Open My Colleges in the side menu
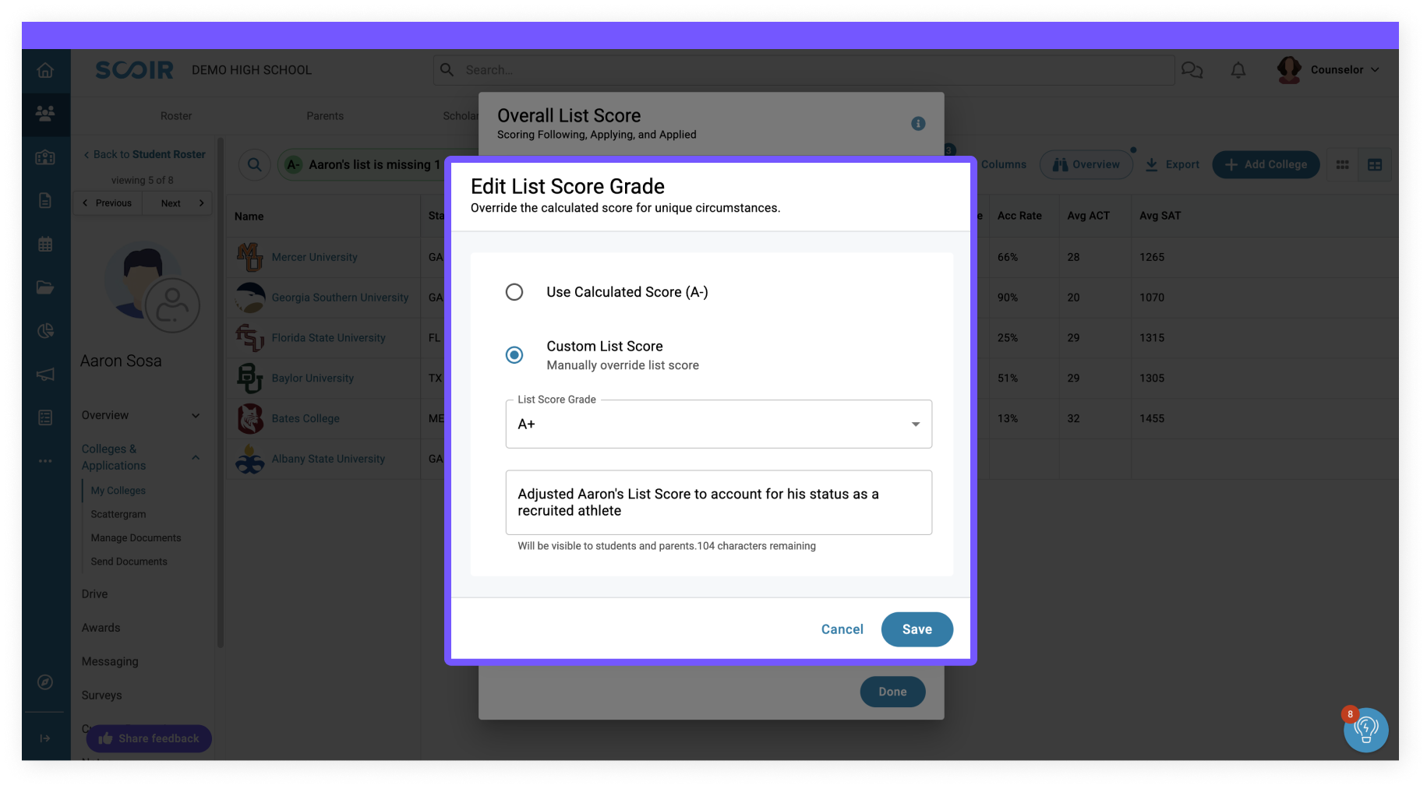This screenshot has height=789, width=1427. (118, 491)
